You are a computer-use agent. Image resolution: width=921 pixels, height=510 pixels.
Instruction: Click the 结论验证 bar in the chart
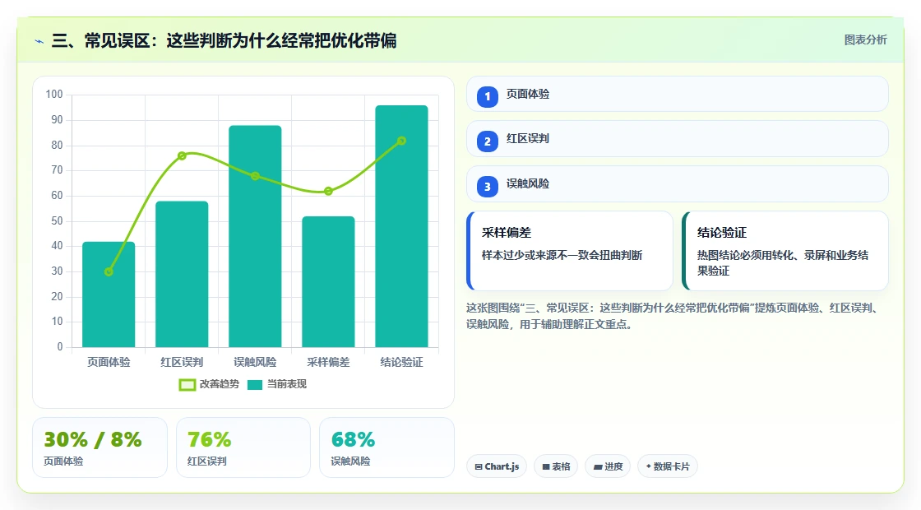[401, 226]
